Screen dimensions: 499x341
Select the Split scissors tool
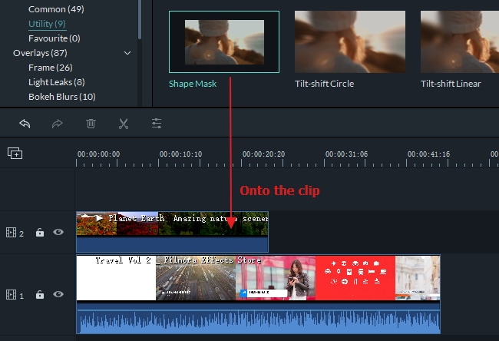point(124,124)
